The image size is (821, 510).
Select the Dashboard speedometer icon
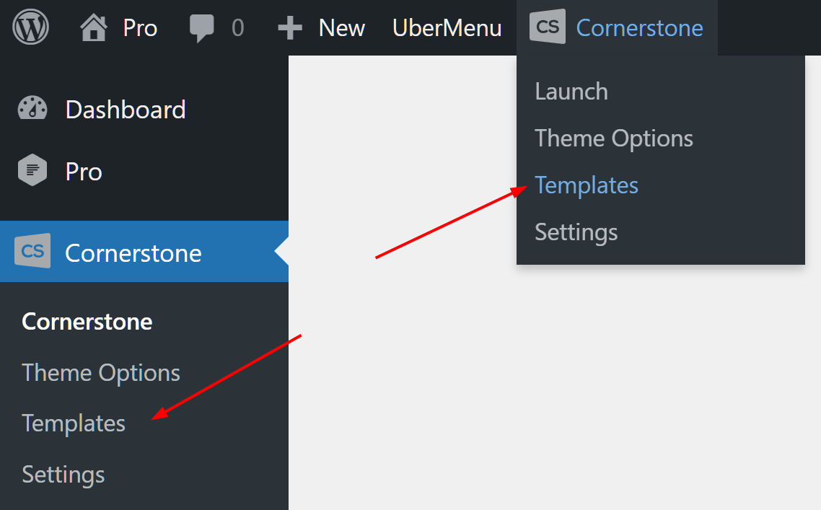point(32,108)
